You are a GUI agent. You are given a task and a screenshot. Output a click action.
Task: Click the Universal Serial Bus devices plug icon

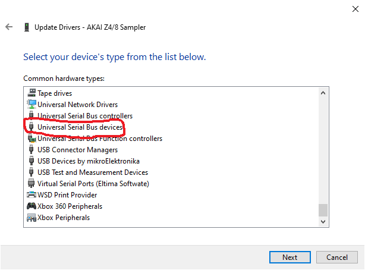[31, 127]
